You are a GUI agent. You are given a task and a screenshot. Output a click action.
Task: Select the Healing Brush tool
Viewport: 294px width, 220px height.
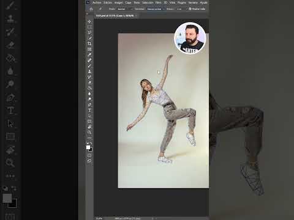coord(89,61)
